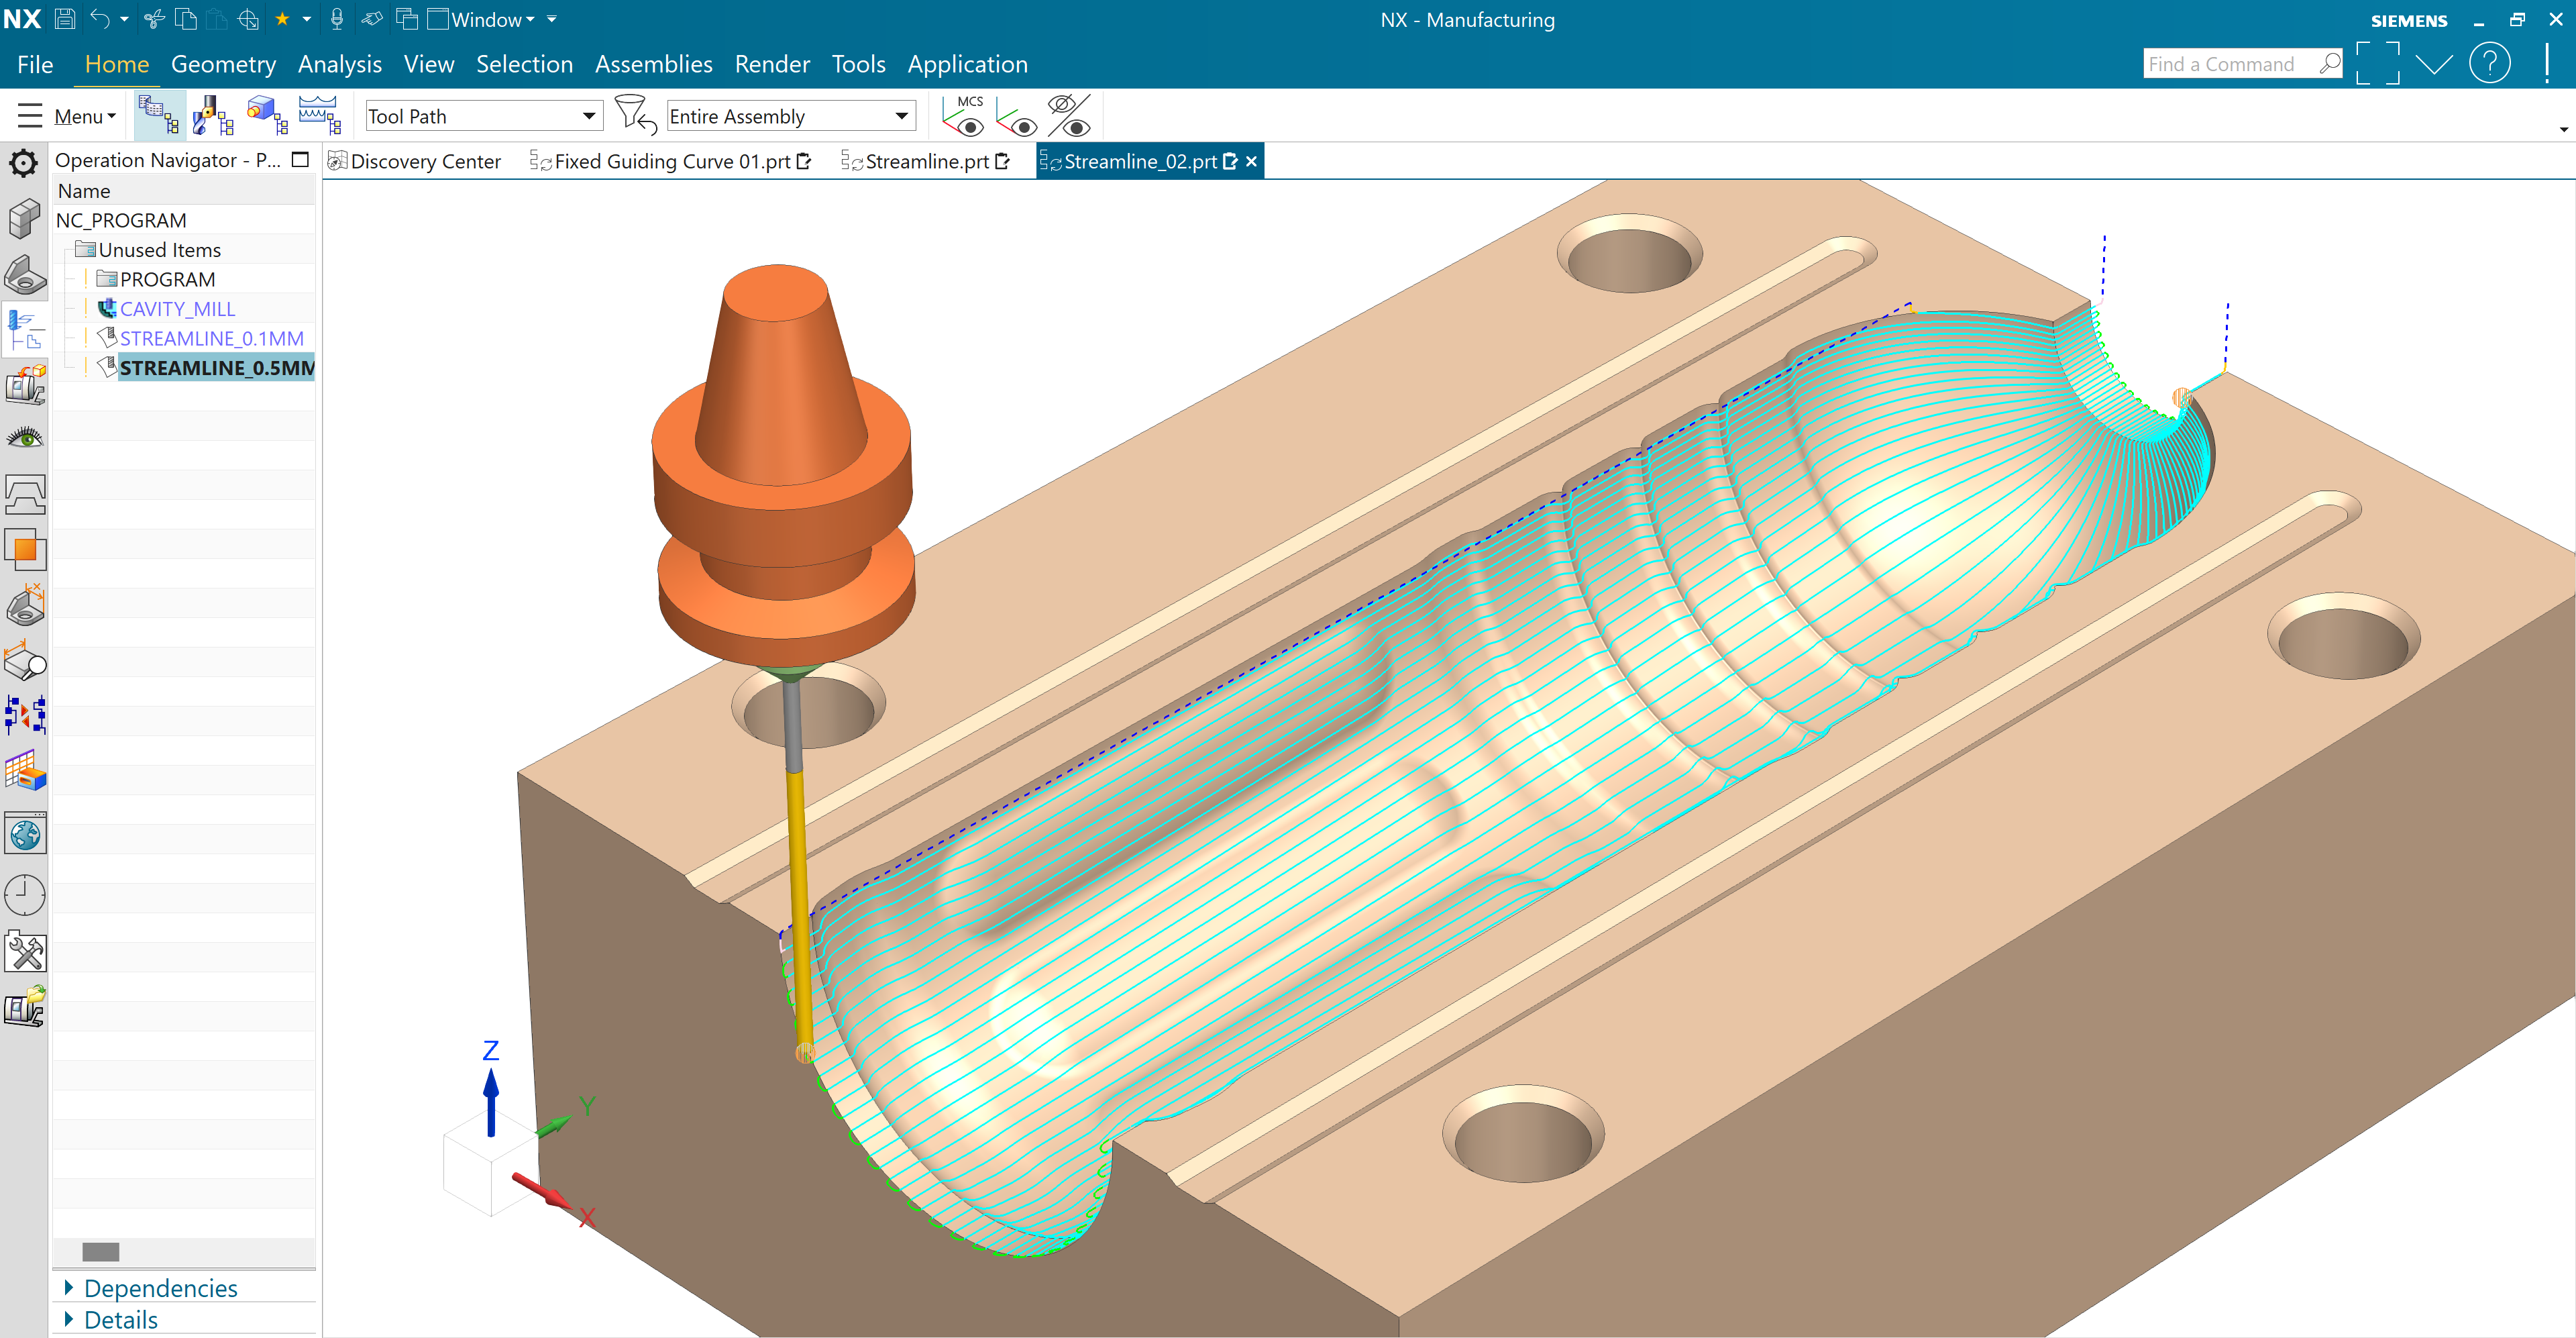Click the Find a Command search field

2229,64
